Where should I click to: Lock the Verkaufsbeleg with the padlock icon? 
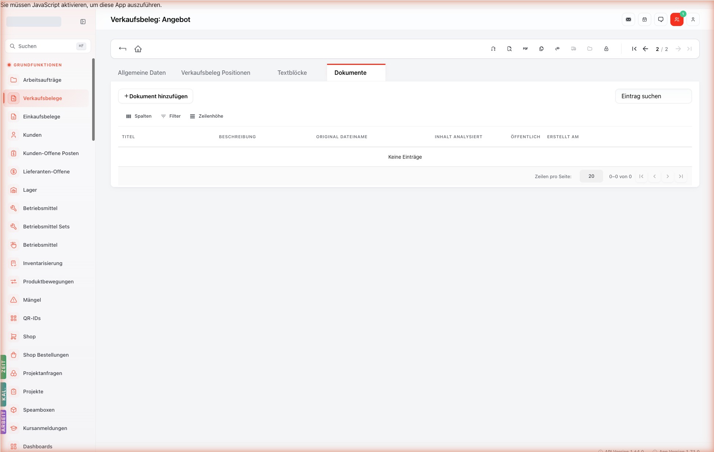point(606,49)
